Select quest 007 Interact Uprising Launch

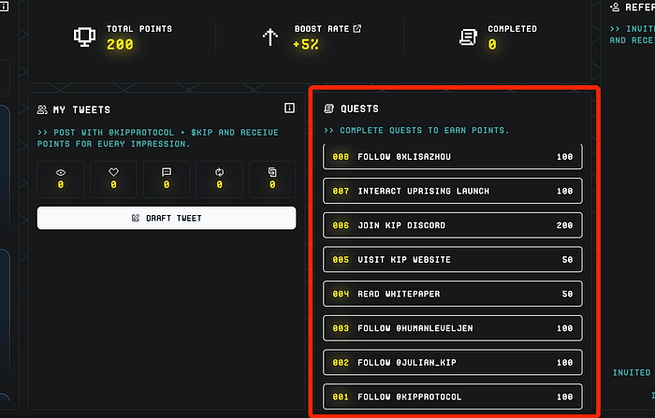tap(453, 191)
